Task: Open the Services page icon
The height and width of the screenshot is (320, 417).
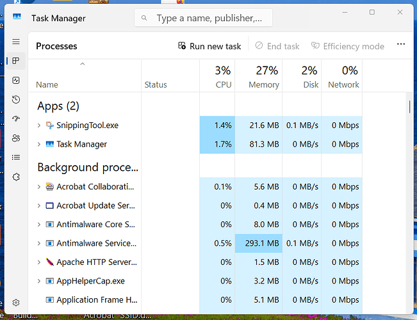Action: tap(16, 177)
